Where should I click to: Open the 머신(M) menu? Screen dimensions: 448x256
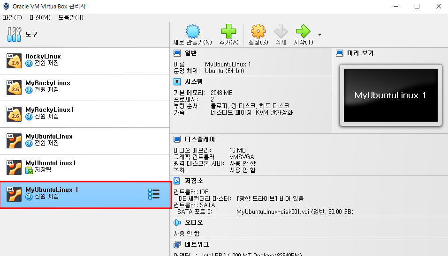(40, 17)
